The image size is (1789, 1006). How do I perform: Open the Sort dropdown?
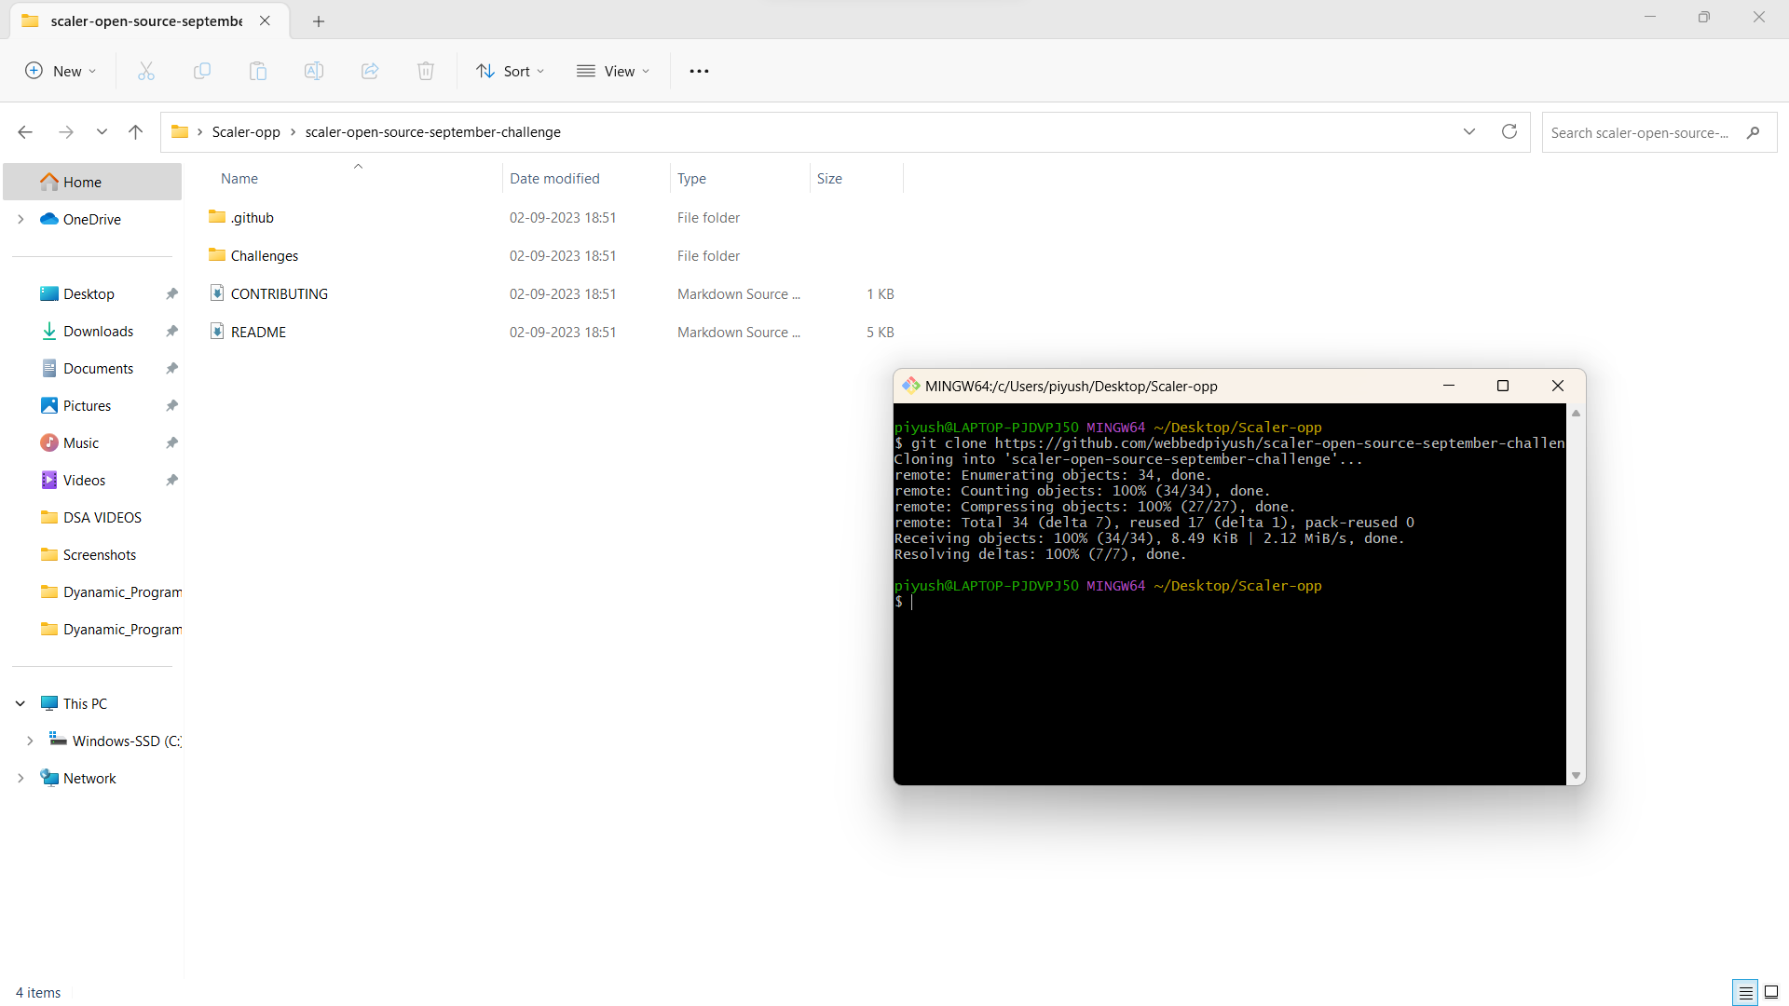(x=510, y=71)
